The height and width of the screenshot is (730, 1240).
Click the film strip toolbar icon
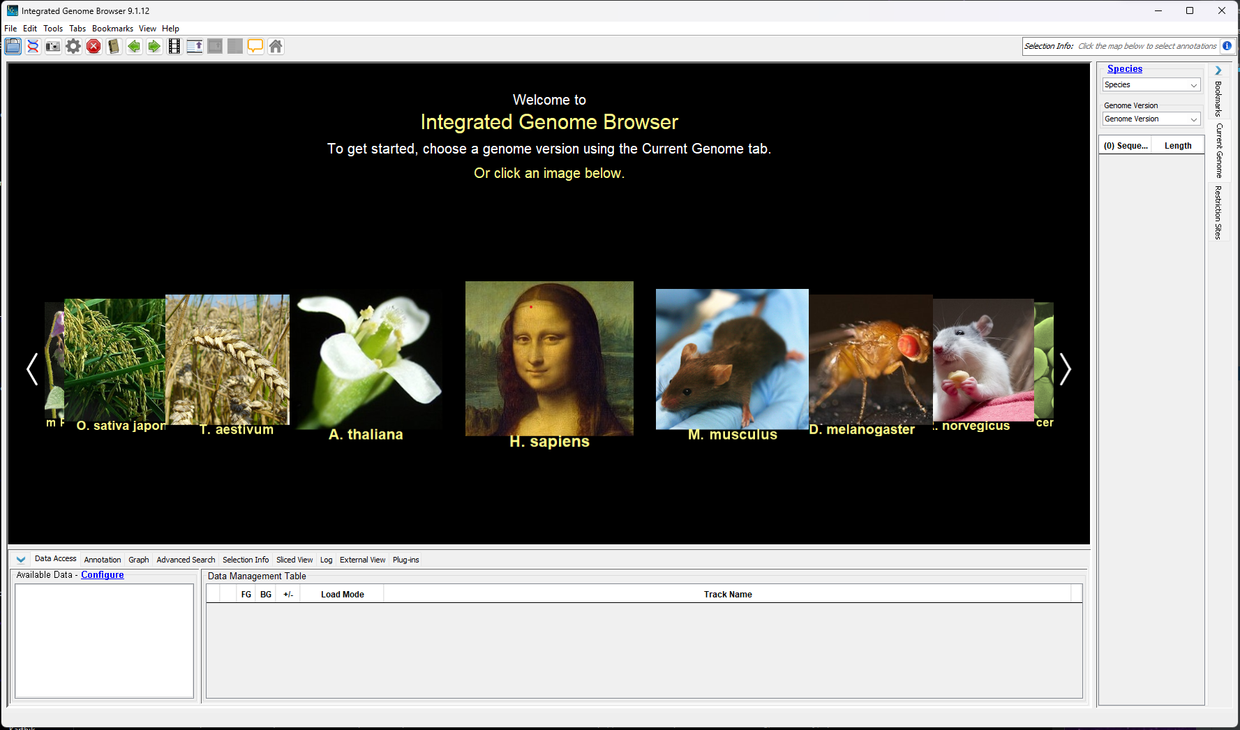(x=174, y=47)
